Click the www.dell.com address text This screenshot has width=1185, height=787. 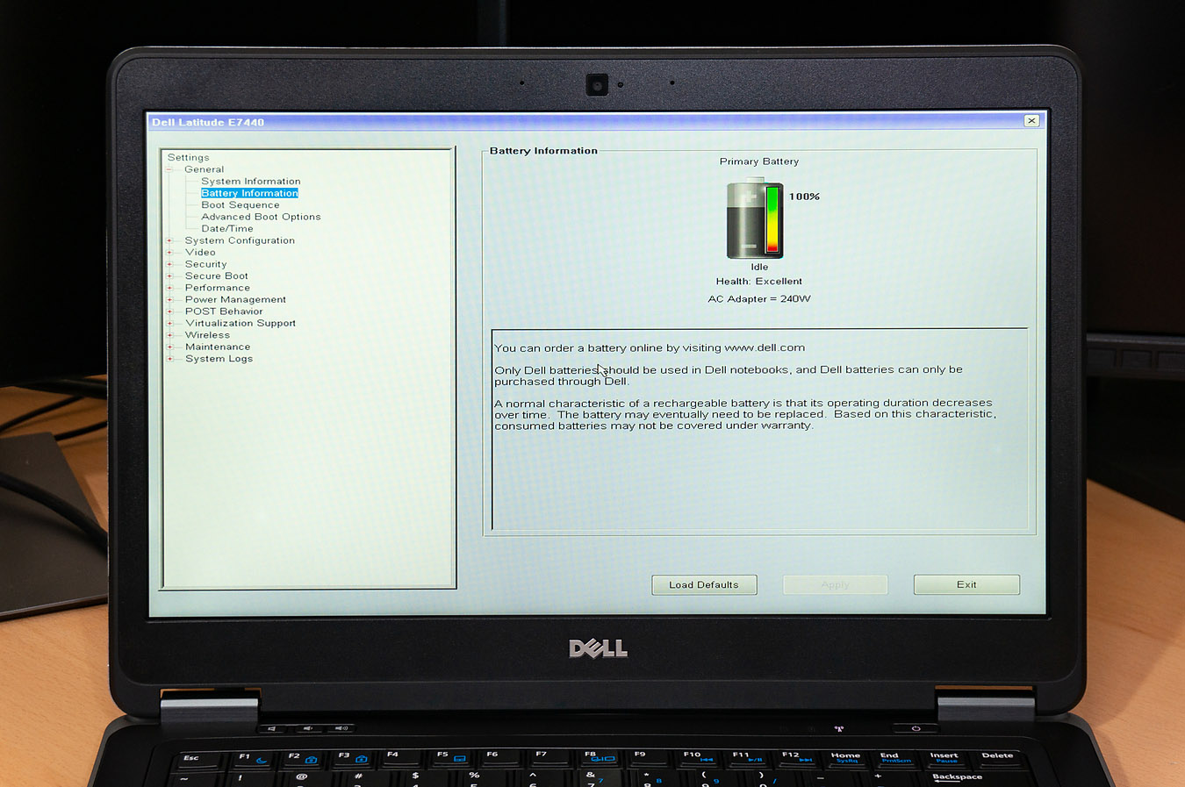[x=765, y=348]
